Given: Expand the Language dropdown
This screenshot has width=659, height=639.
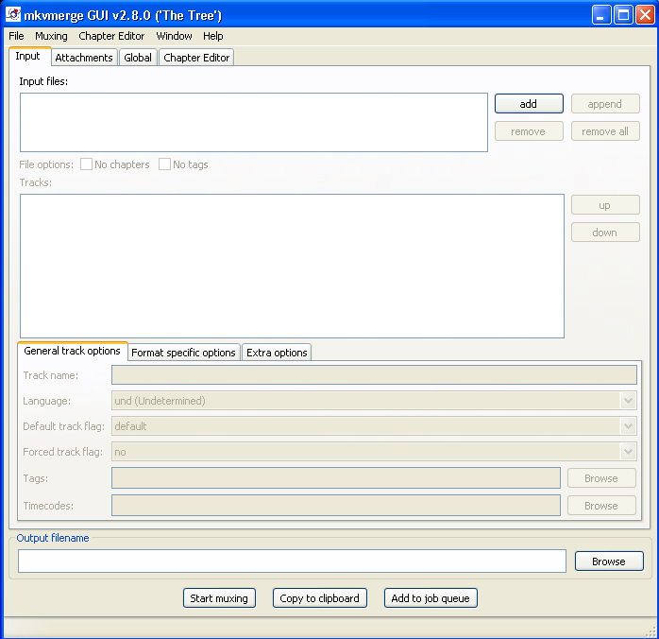Looking at the screenshot, I should pyautogui.click(x=629, y=401).
